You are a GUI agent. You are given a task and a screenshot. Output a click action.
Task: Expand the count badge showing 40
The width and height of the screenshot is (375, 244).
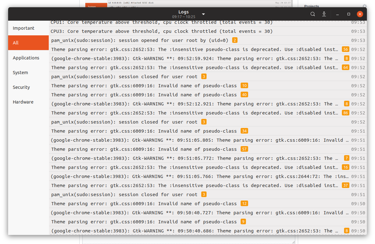pyautogui.click(x=244, y=95)
